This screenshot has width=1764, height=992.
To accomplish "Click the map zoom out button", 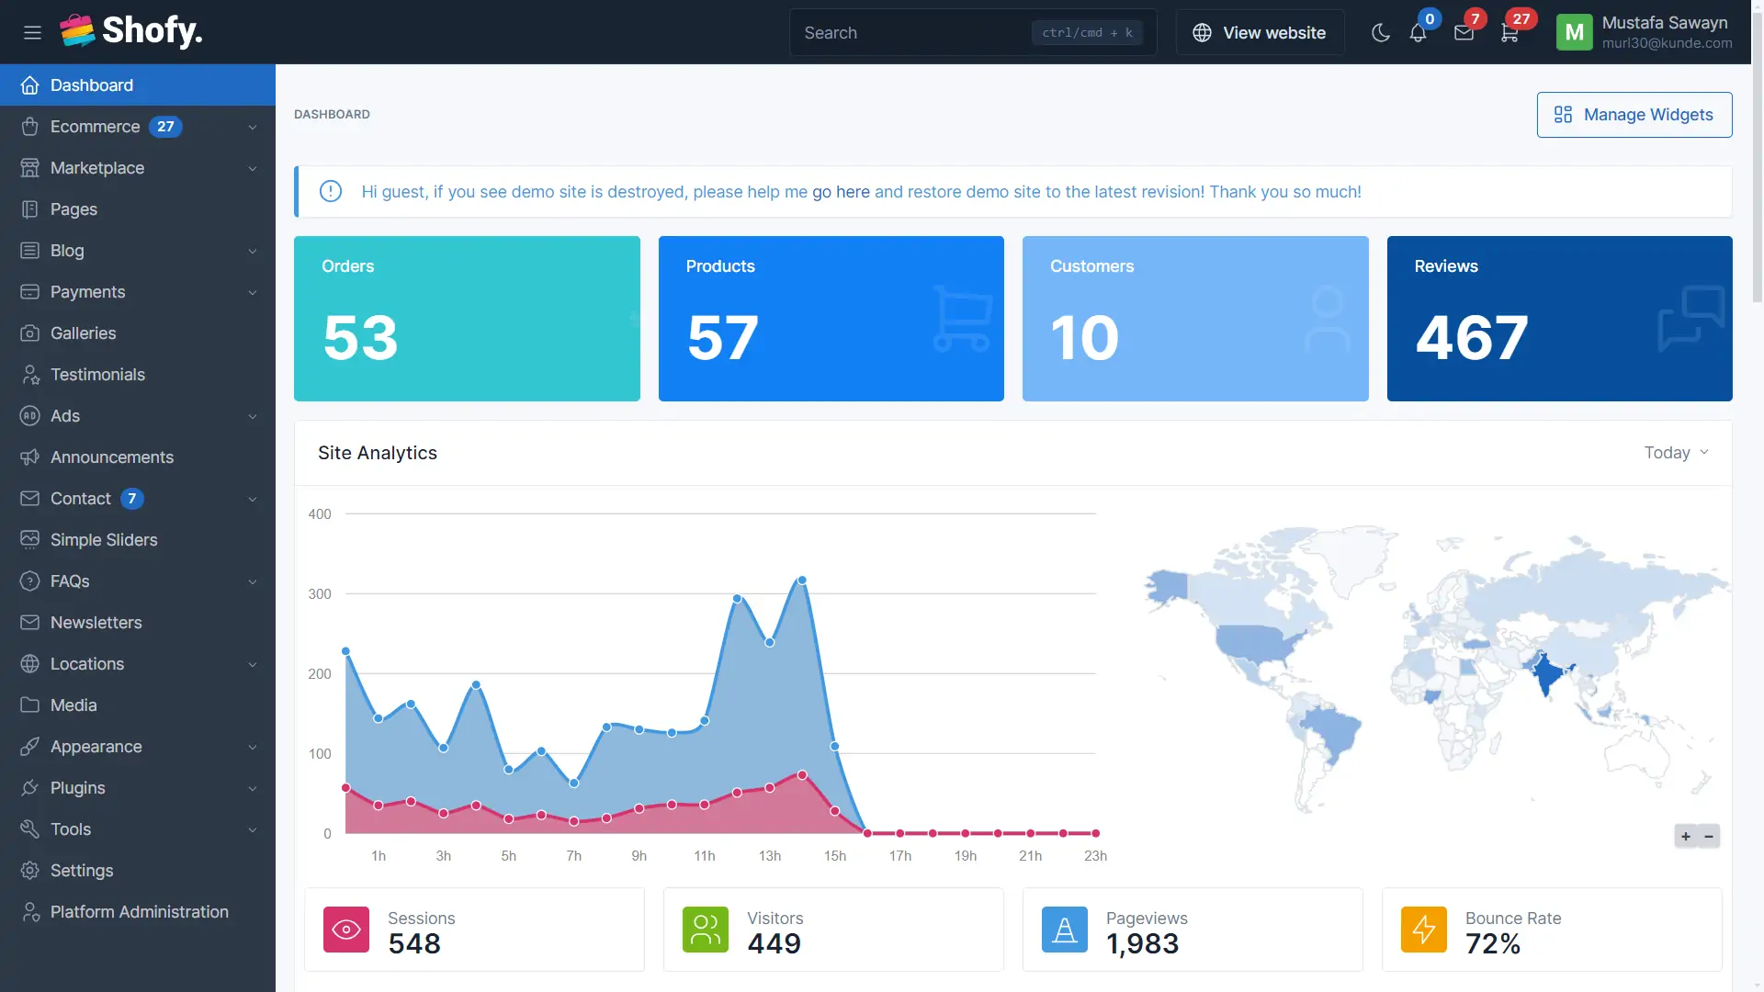I will (1709, 836).
